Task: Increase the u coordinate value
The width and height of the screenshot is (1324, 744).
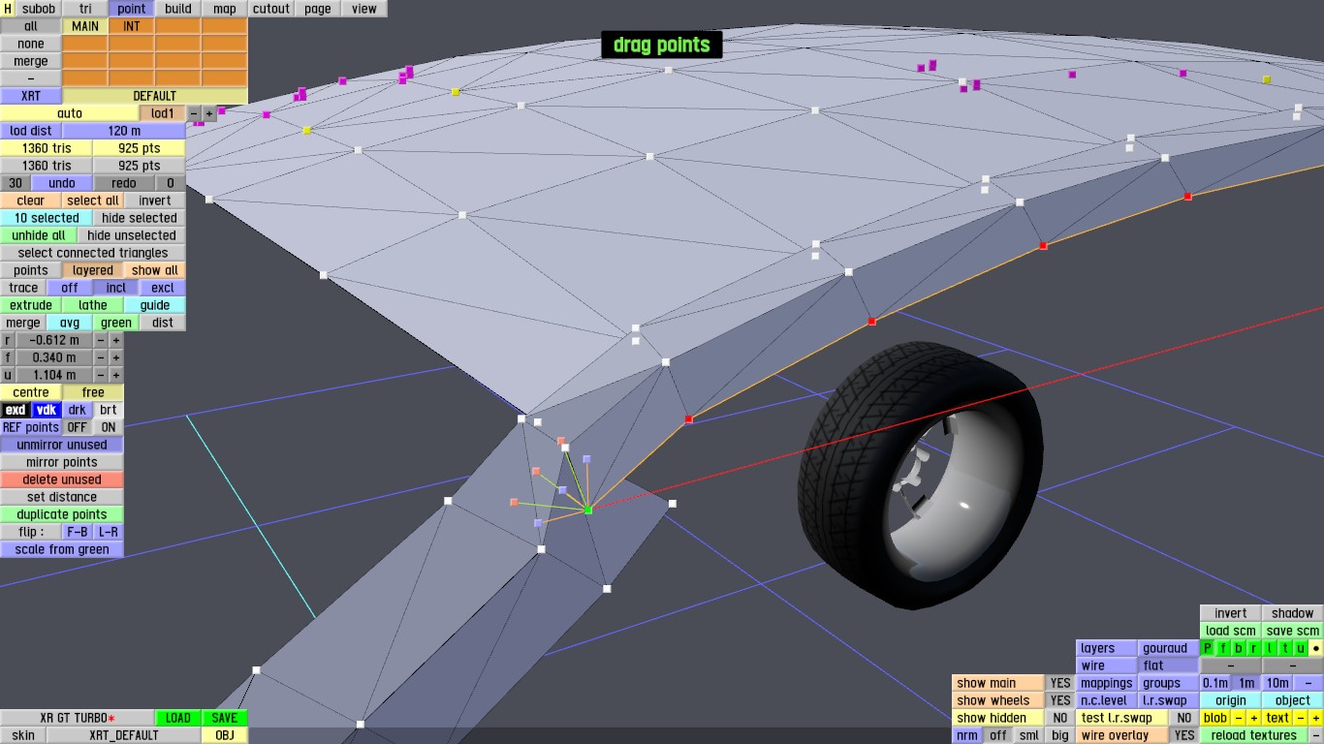Action: (116, 375)
